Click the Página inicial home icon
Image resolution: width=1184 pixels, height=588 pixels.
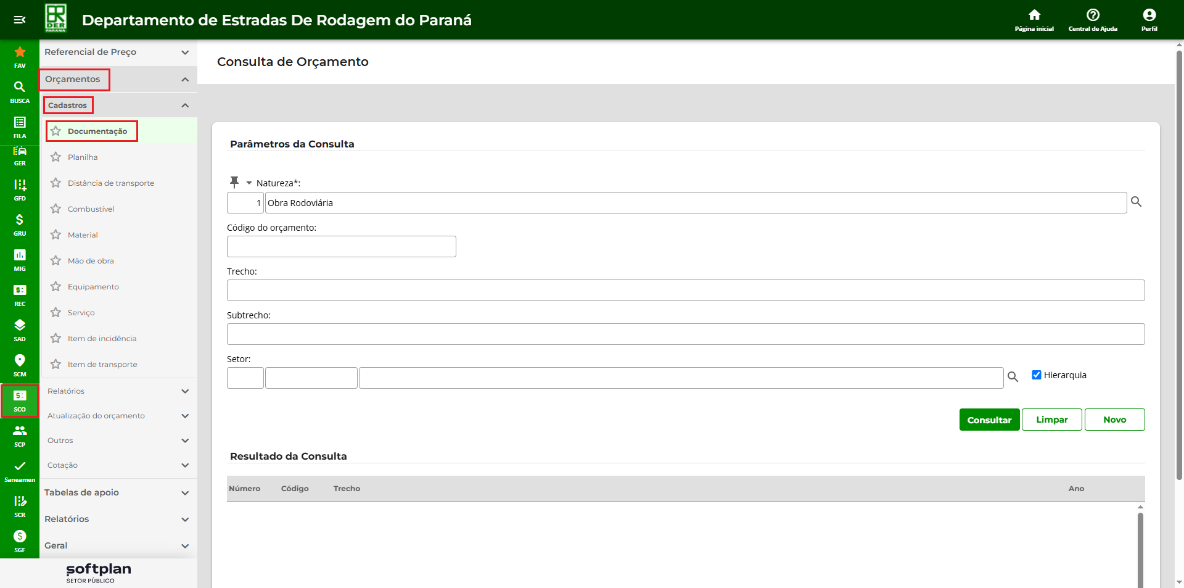pos(1034,15)
